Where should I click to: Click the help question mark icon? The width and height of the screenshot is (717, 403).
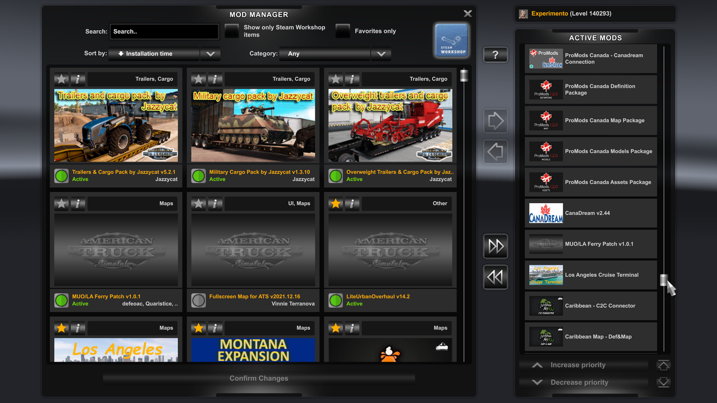495,54
